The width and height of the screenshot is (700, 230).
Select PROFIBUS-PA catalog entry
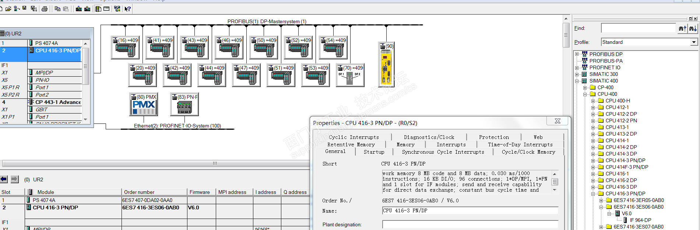(606, 61)
